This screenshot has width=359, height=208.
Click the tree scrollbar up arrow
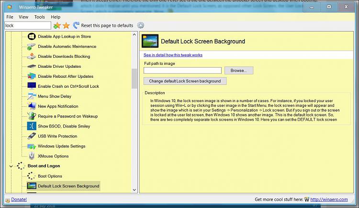(x=134, y=35)
